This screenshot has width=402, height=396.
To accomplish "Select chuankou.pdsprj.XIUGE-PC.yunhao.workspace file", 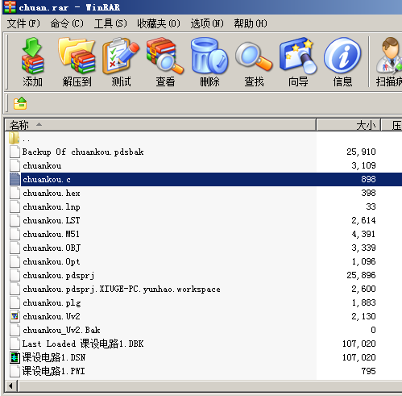I will 122,290.
